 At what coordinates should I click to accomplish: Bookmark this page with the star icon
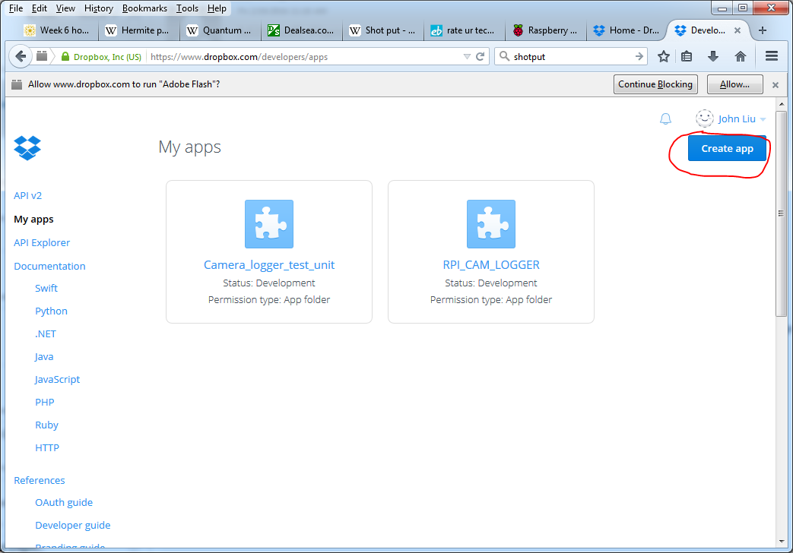(x=664, y=56)
